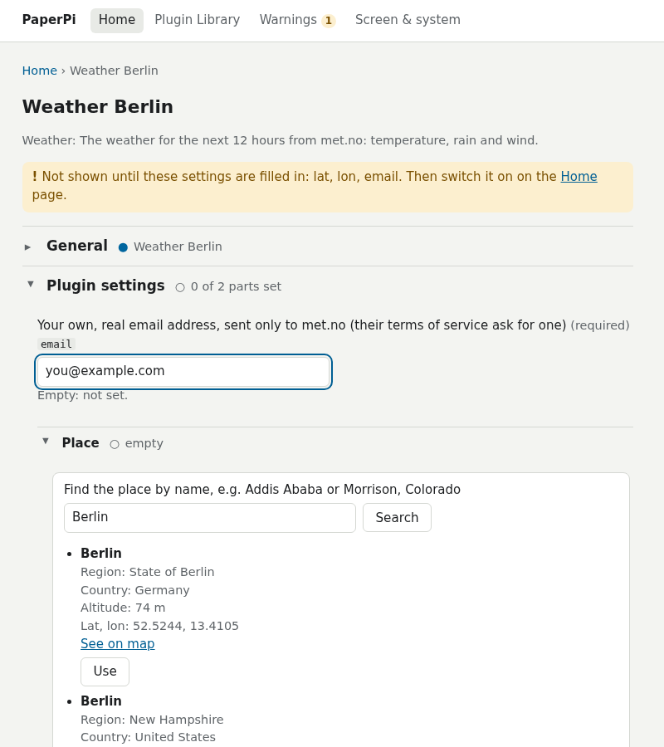Click 'Region: State of Berlin' text
This screenshot has width=664, height=747.
click(148, 572)
